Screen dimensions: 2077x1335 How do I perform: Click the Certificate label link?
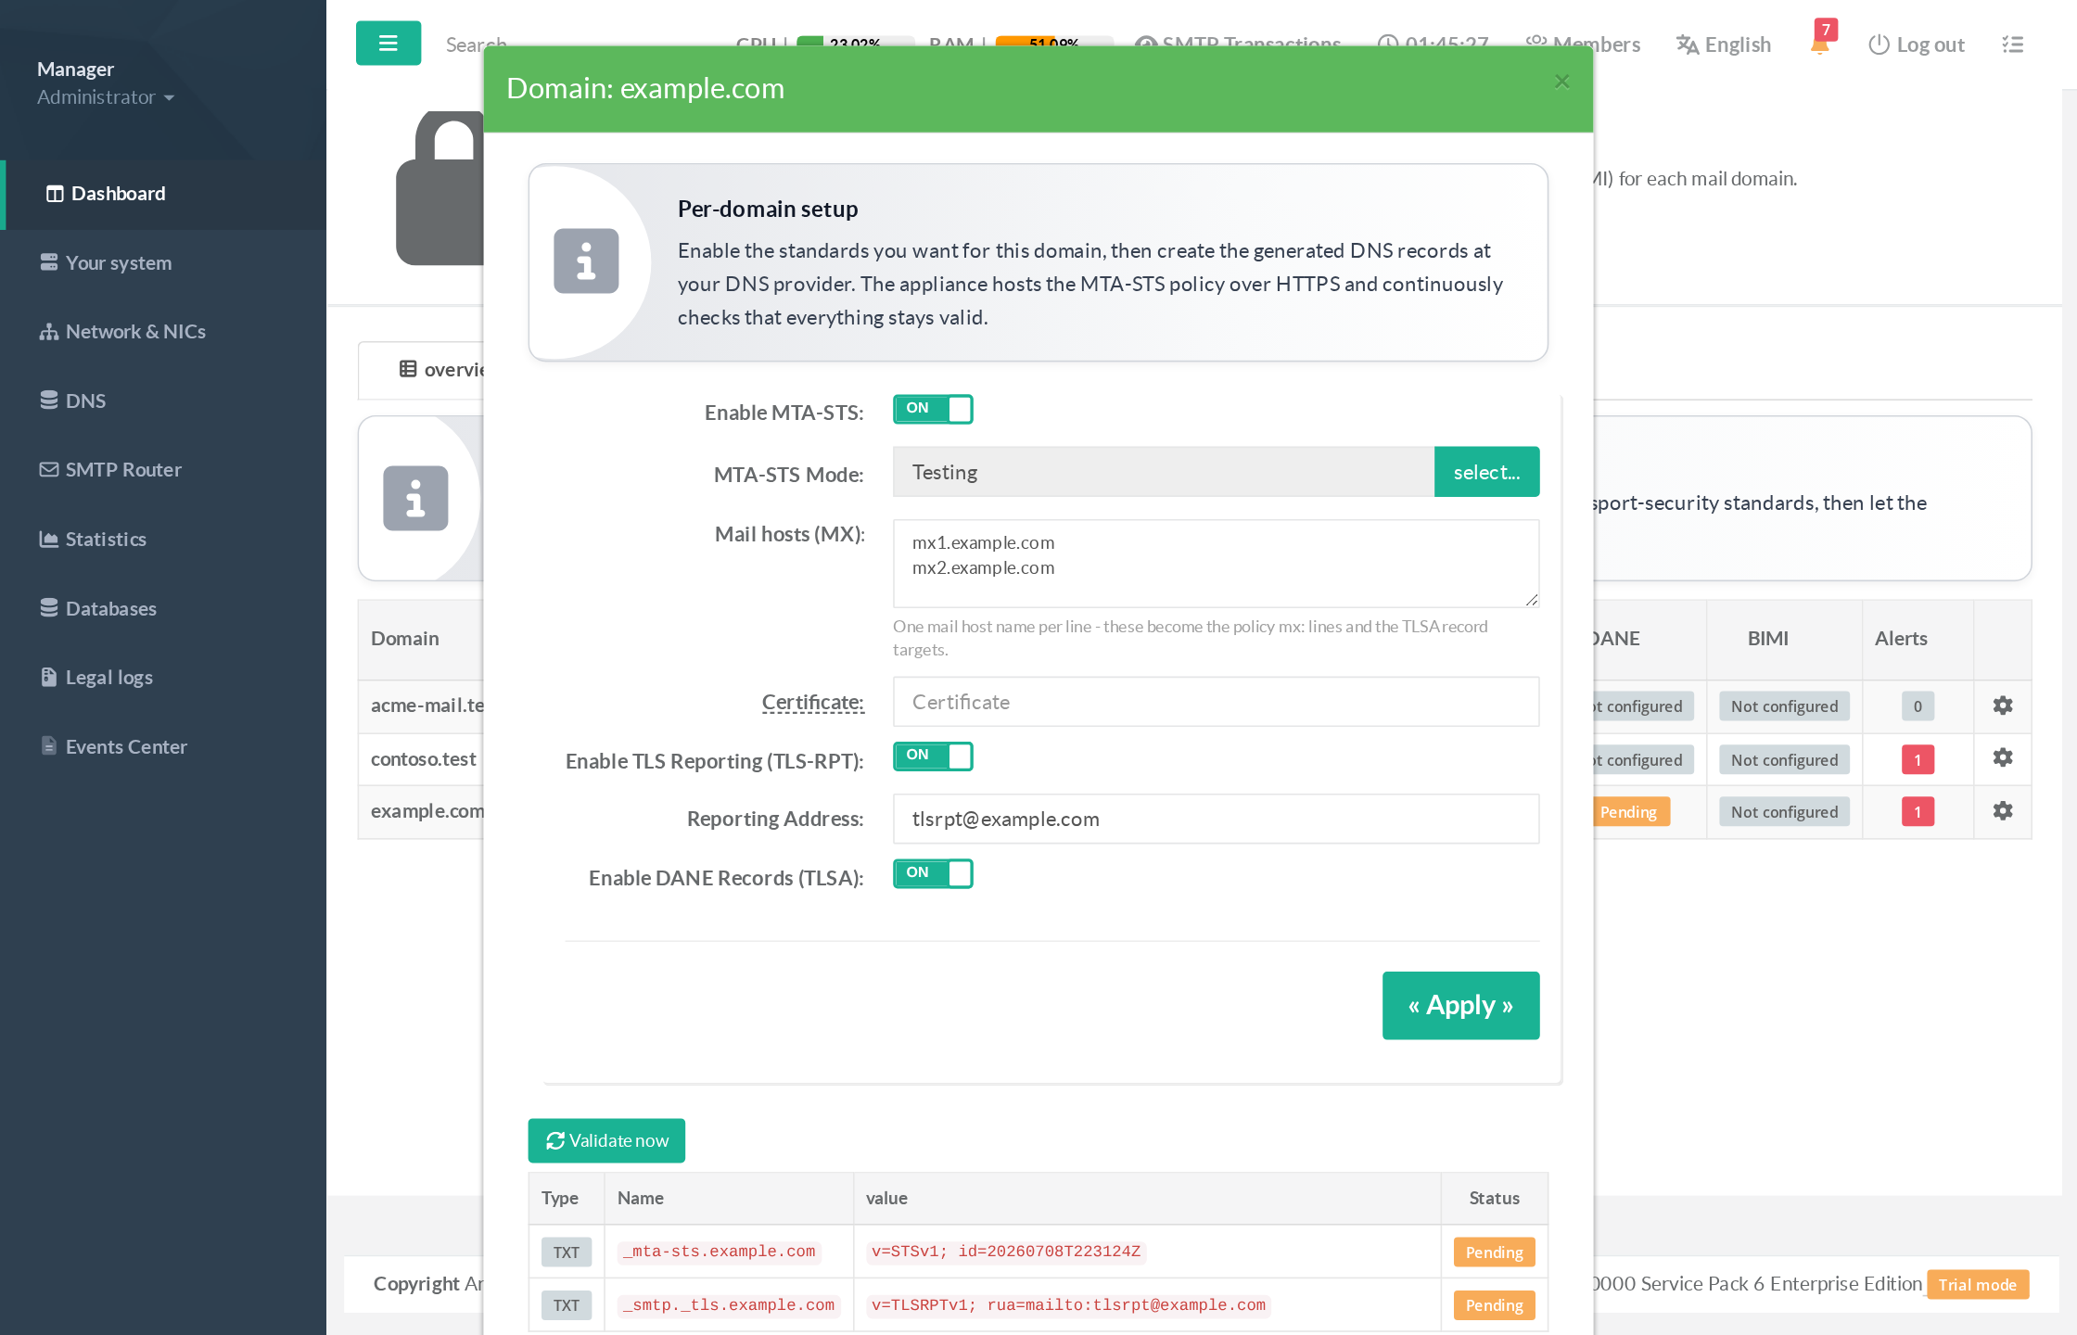(x=812, y=703)
